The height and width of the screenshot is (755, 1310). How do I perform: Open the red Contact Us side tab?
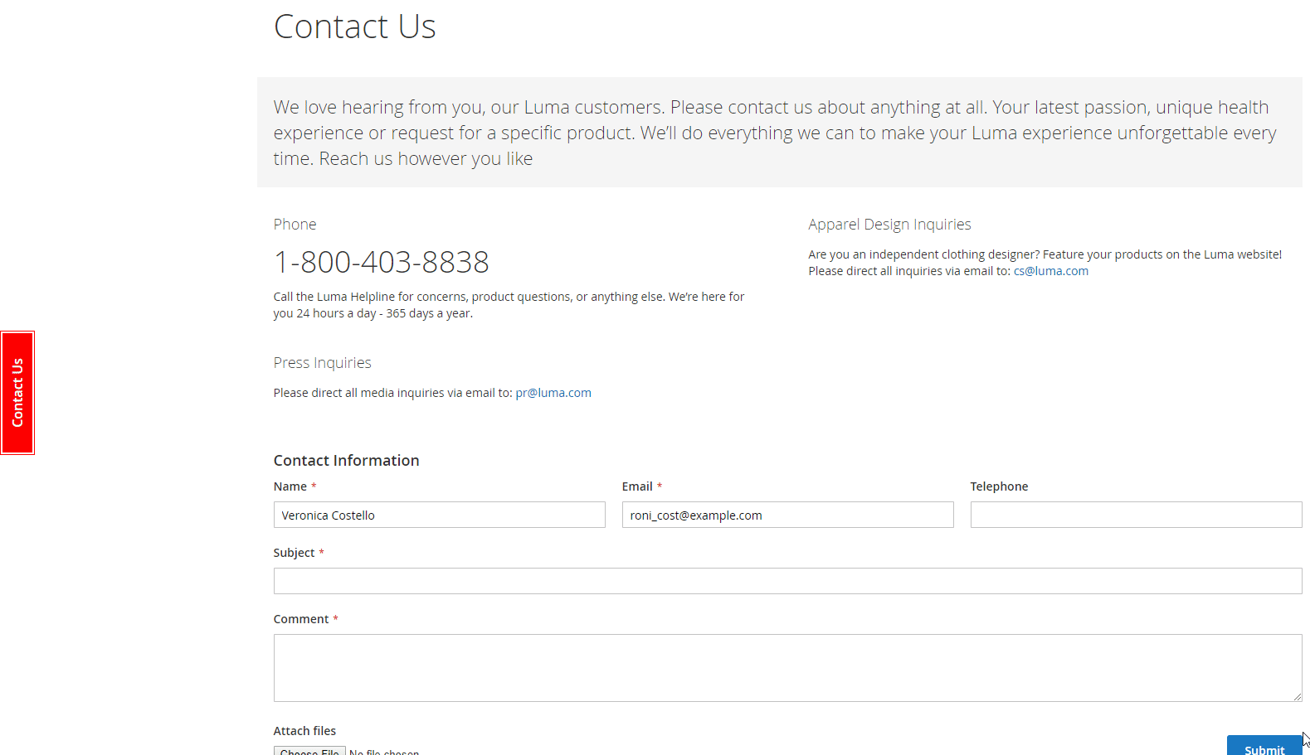pyautogui.click(x=17, y=393)
